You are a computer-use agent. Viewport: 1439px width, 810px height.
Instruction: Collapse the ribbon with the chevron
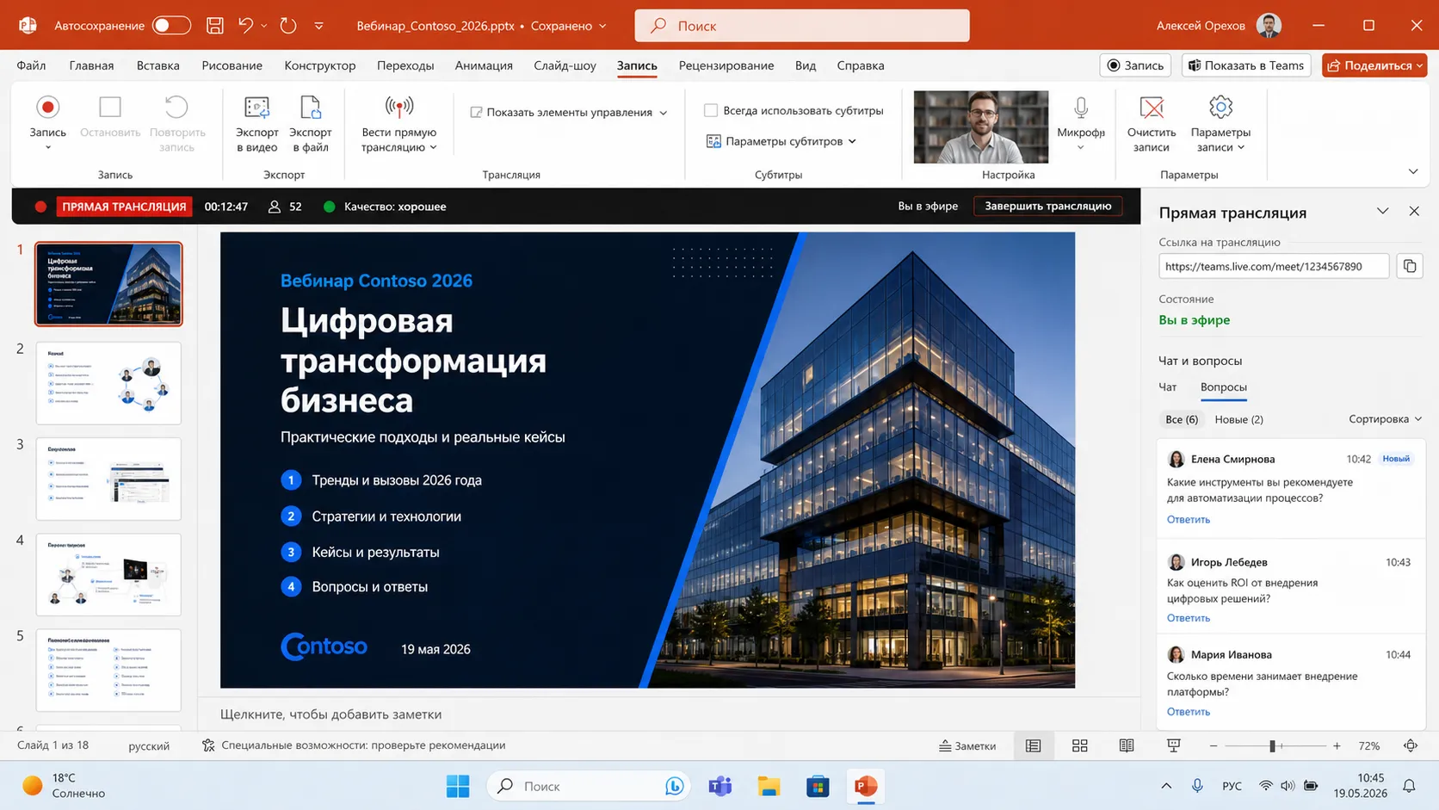click(1413, 171)
